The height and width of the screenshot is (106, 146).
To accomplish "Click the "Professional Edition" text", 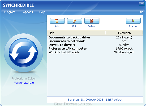I will pos(24,78).
